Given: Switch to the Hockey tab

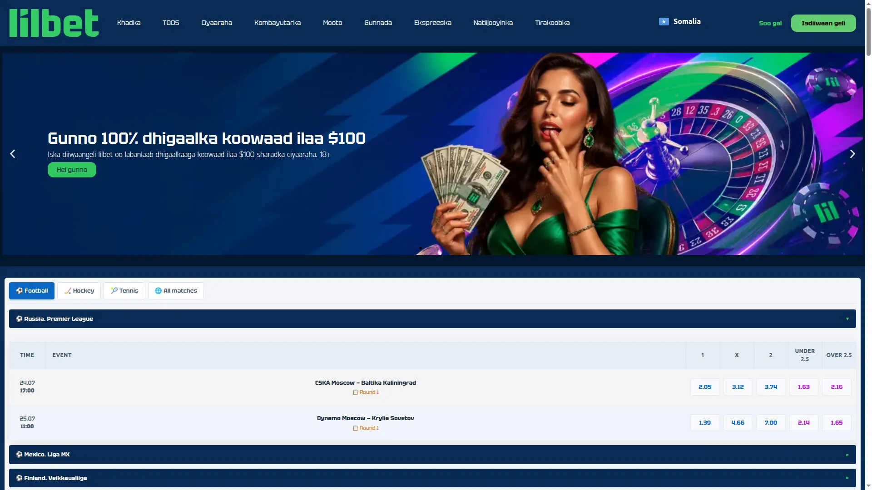Looking at the screenshot, I should pos(79,291).
